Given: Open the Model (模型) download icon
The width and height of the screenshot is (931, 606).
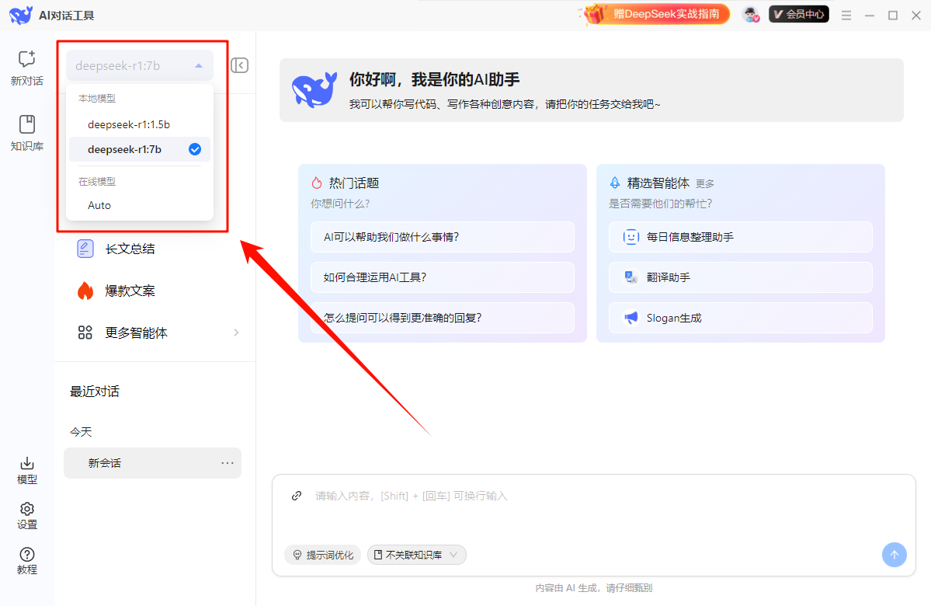Looking at the screenshot, I should 27,464.
